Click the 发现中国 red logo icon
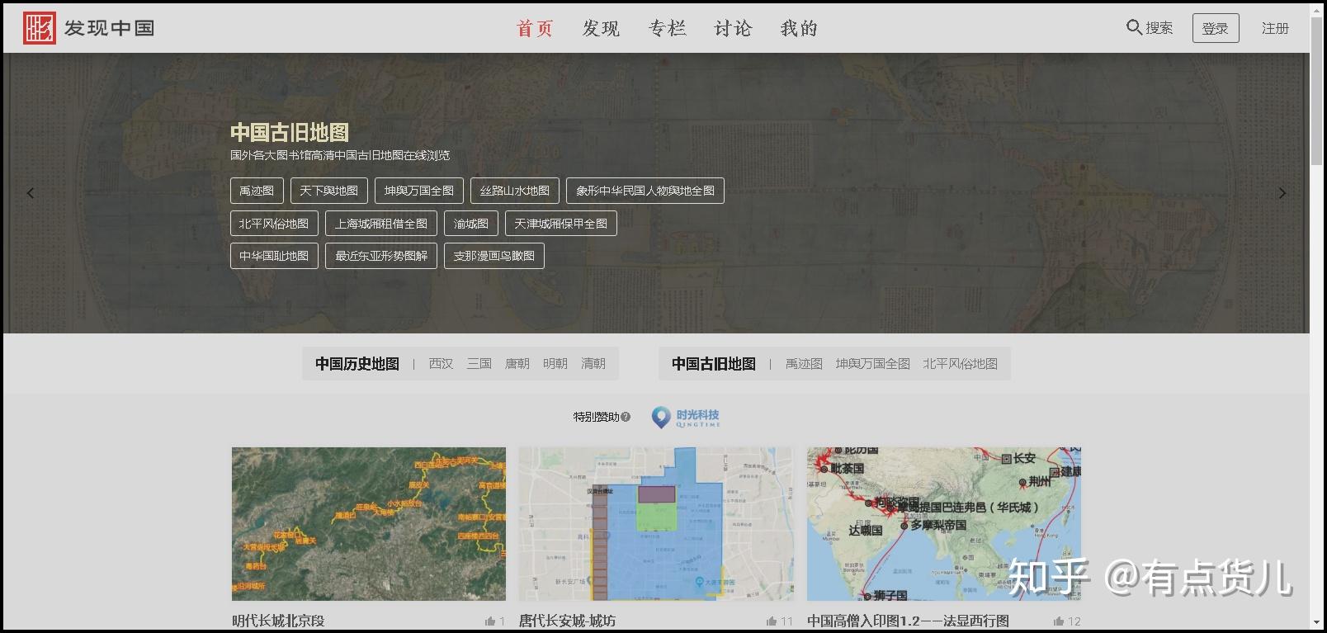Viewport: 1327px width, 633px height. [x=39, y=28]
